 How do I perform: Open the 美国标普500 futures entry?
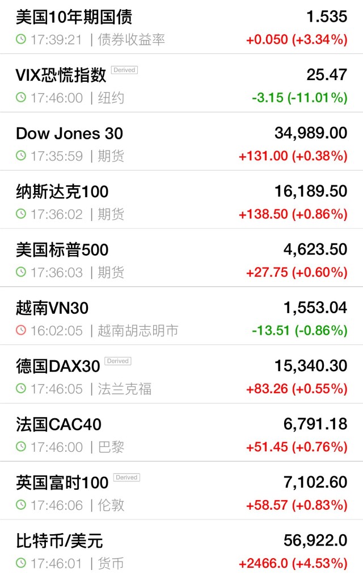181,257
